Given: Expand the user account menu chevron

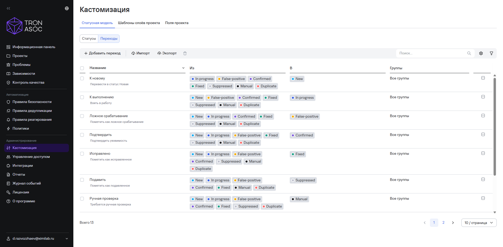Looking at the screenshot, I should [67, 239].
